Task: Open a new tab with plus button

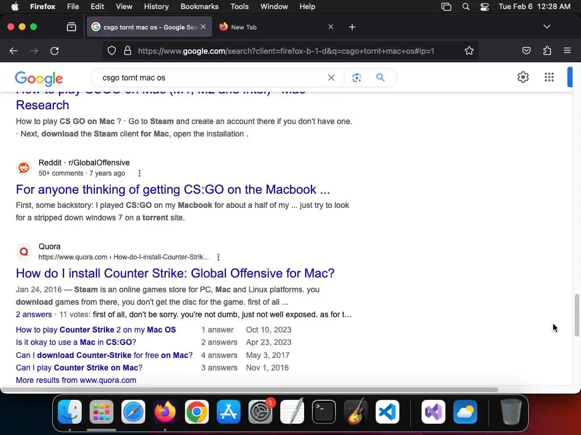Action: (x=352, y=27)
